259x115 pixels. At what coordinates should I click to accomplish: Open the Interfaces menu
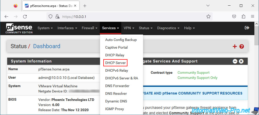pos(67,28)
